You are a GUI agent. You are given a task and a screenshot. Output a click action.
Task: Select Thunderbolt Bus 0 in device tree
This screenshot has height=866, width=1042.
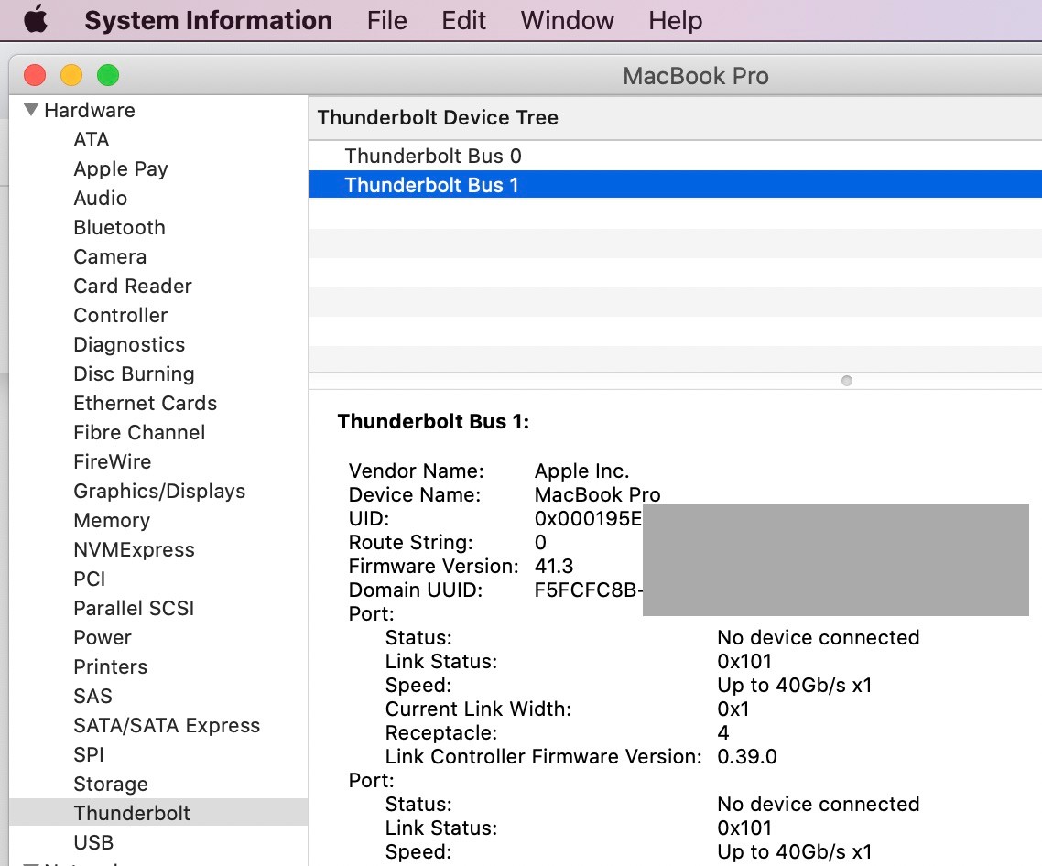(432, 156)
